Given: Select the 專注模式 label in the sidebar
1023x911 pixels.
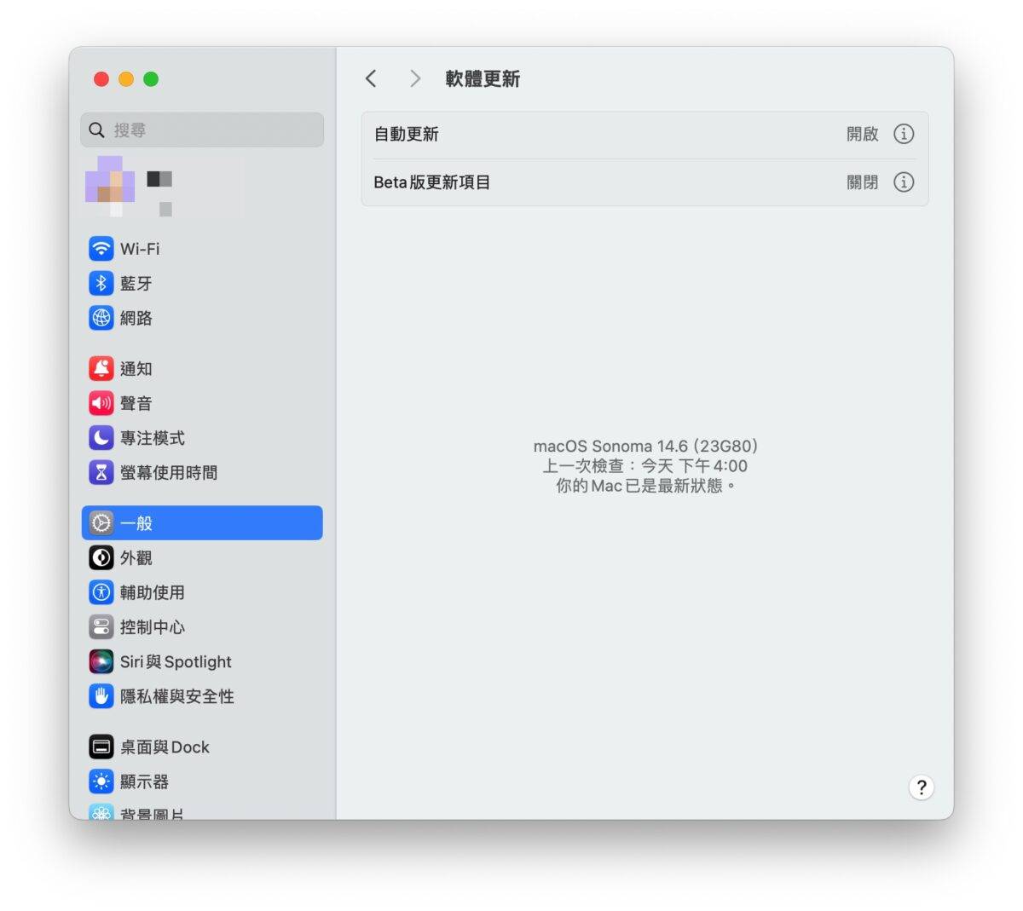Looking at the screenshot, I should [x=153, y=438].
